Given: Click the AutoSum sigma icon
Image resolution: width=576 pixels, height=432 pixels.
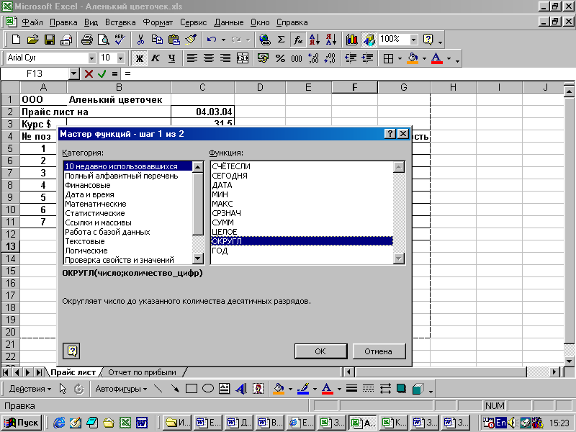Looking at the screenshot, I should tap(281, 40).
